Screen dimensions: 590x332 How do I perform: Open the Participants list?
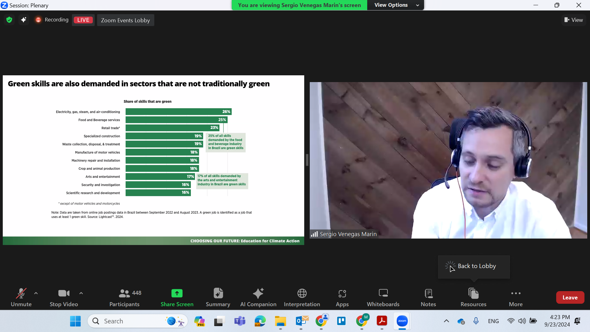tap(124, 297)
